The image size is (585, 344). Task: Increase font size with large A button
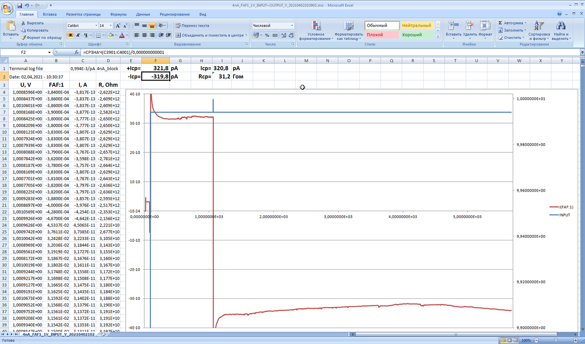[118, 26]
